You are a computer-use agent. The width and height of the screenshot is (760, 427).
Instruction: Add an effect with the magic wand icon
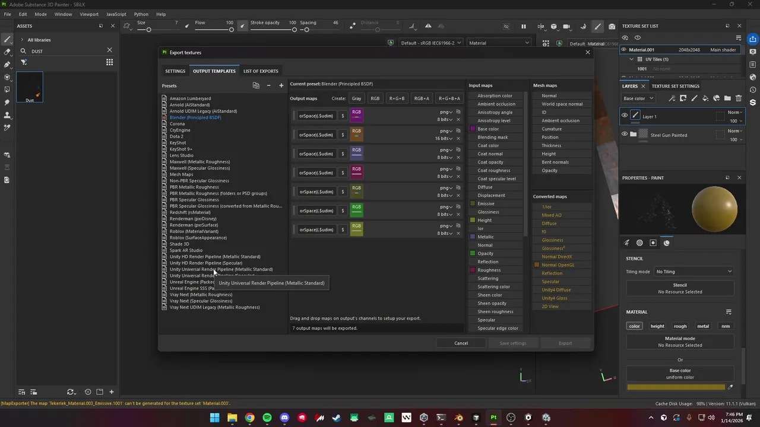(x=672, y=98)
